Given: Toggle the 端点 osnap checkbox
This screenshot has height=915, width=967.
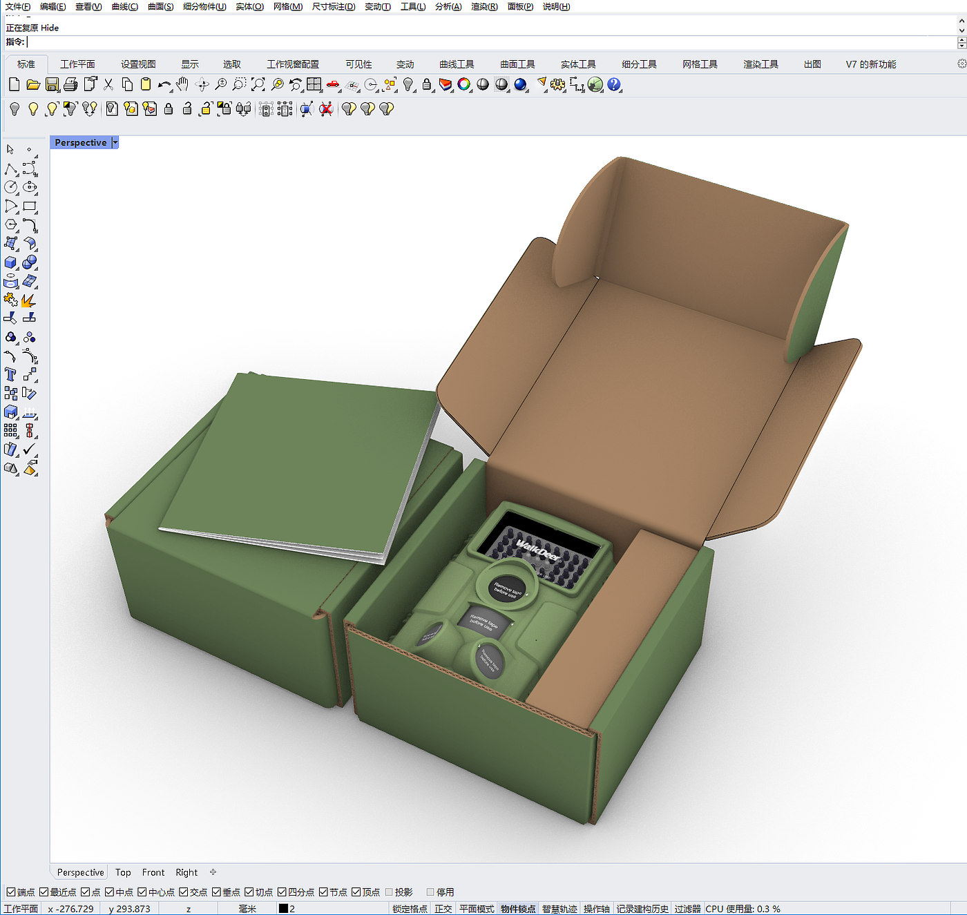Looking at the screenshot, I should coord(11,892).
